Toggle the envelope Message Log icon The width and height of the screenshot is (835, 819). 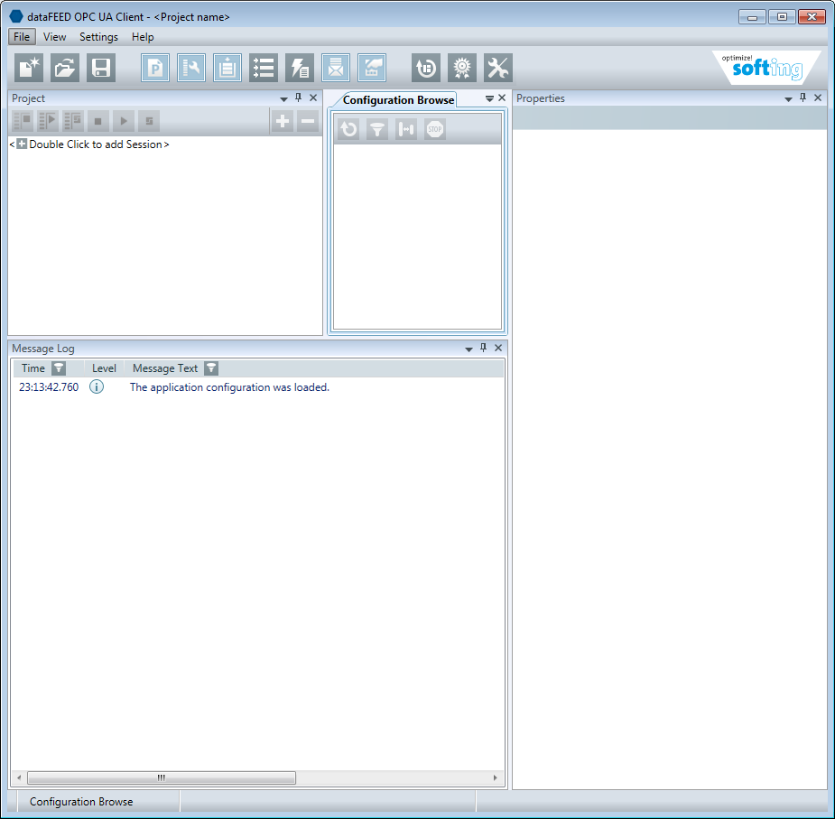[x=336, y=68]
